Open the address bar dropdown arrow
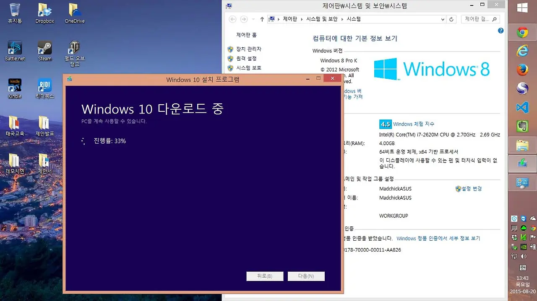The height and width of the screenshot is (301, 537). [x=443, y=19]
